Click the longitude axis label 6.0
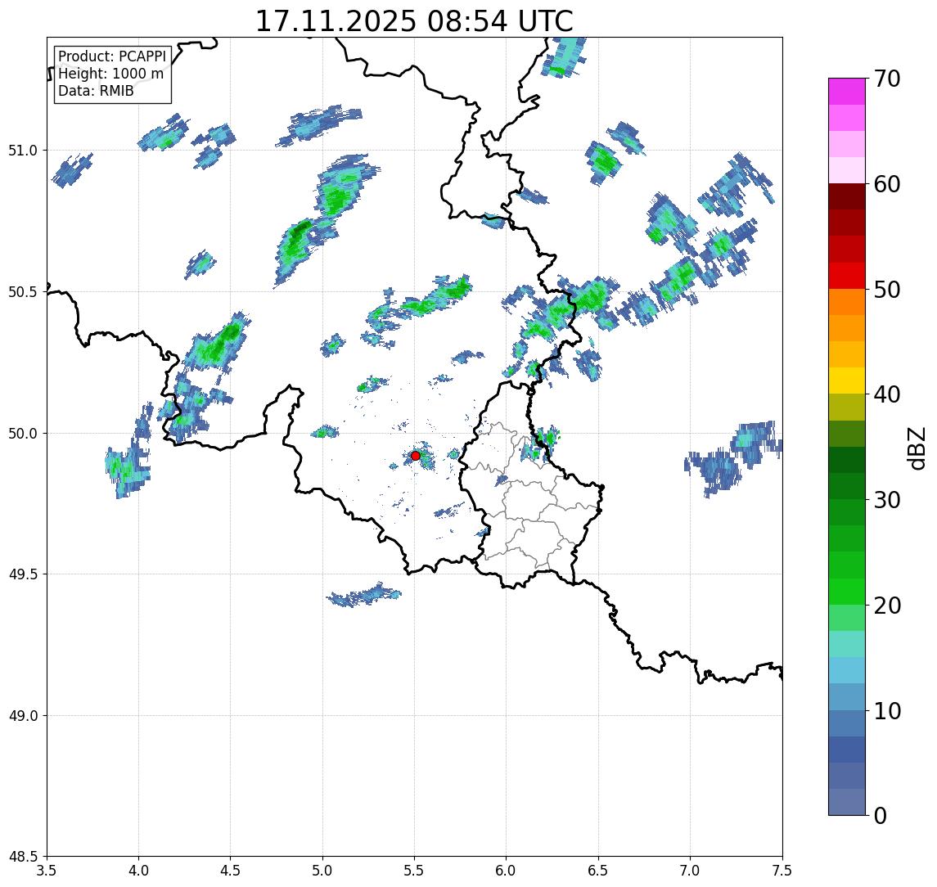This screenshot has height=887, width=937. point(507,871)
